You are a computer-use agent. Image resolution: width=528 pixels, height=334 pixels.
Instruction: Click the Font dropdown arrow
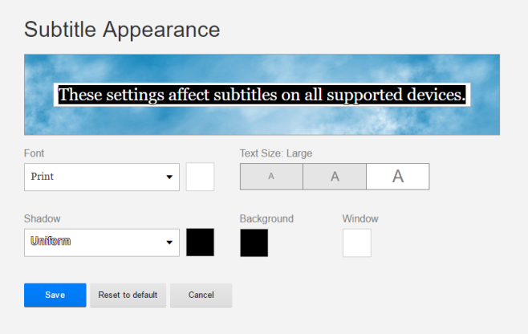(169, 177)
